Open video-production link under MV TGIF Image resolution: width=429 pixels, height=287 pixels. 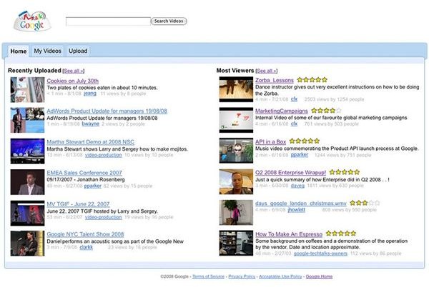[104, 217]
